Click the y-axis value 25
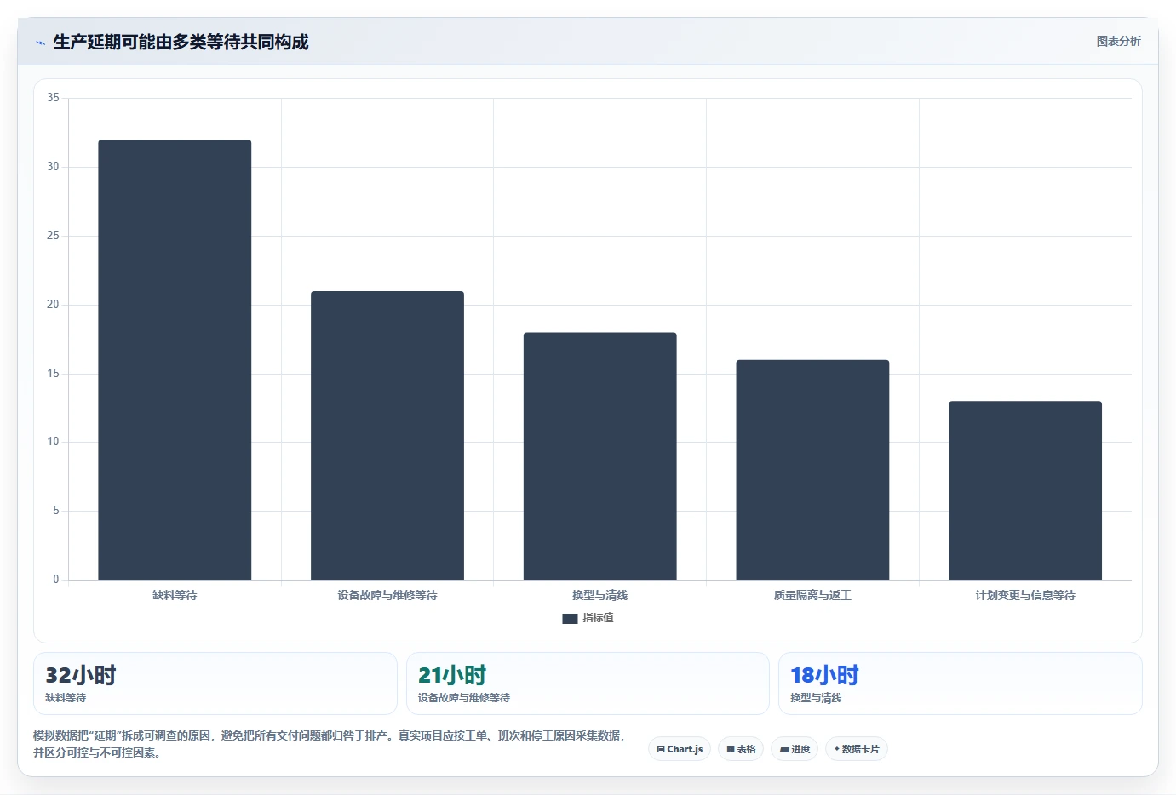 [x=53, y=236]
